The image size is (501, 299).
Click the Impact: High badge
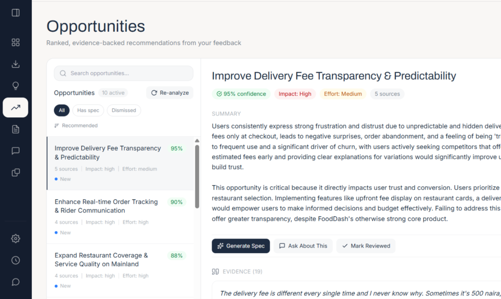point(295,94)
